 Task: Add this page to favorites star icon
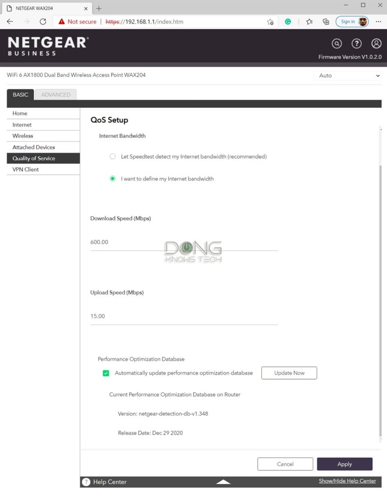tap(270, 22)
